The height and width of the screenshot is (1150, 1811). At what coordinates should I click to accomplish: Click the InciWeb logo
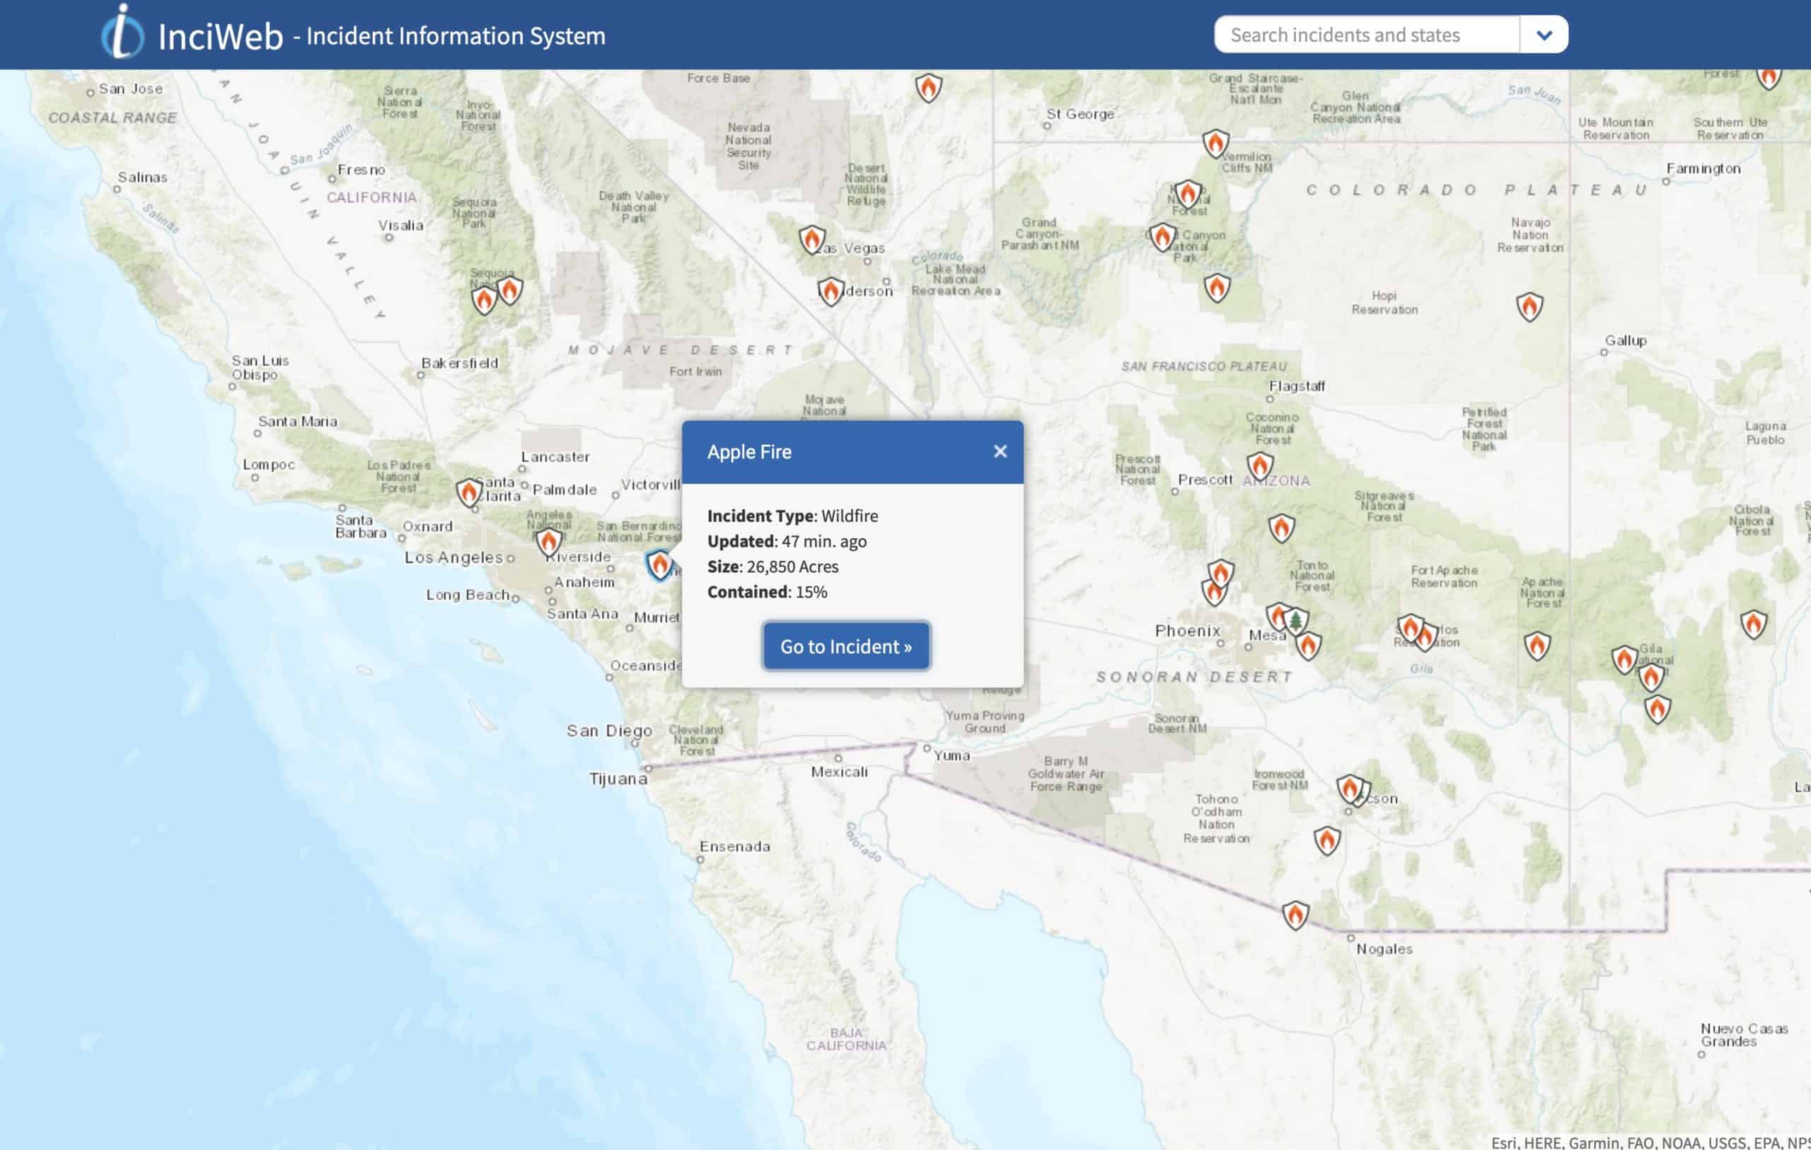pos(124,35)
